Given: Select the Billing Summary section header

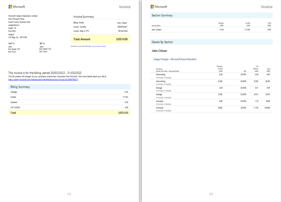Looking at the screenshot, I should (x=19, y=86).
